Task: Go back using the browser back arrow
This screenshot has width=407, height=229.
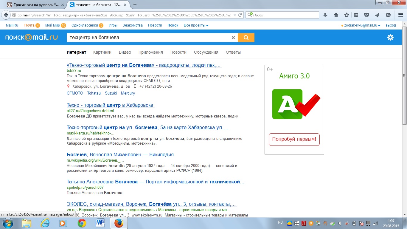Action: coord(6,15)
